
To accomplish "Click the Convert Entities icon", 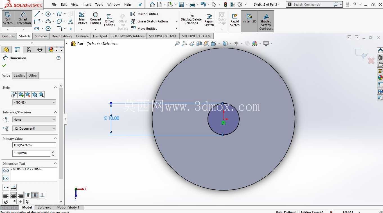I will 96,19.
